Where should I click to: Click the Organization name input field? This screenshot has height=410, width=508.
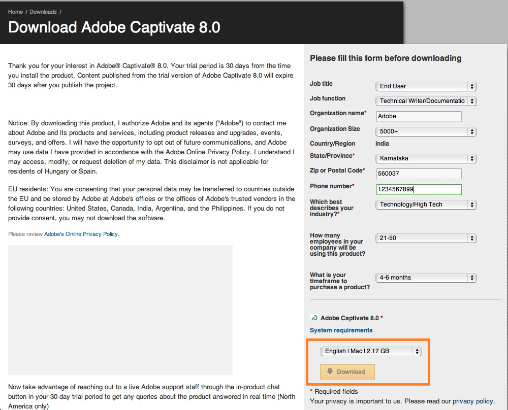pos(419,116)
